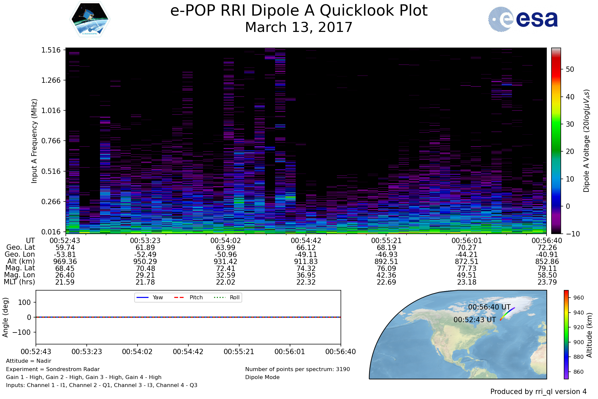Click the Dipole A Voltage colorbar
The width and height of the screenshot is (598, 399).
(556, 141)
